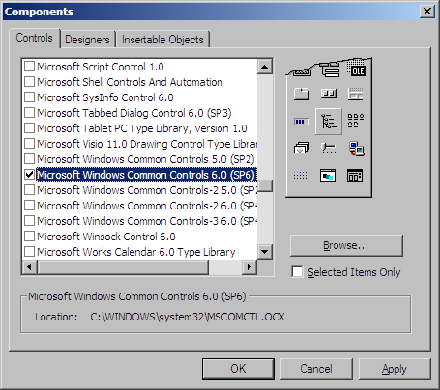
Task: Select the ImageList stacked images icon
Action: [x=302, y=149]
